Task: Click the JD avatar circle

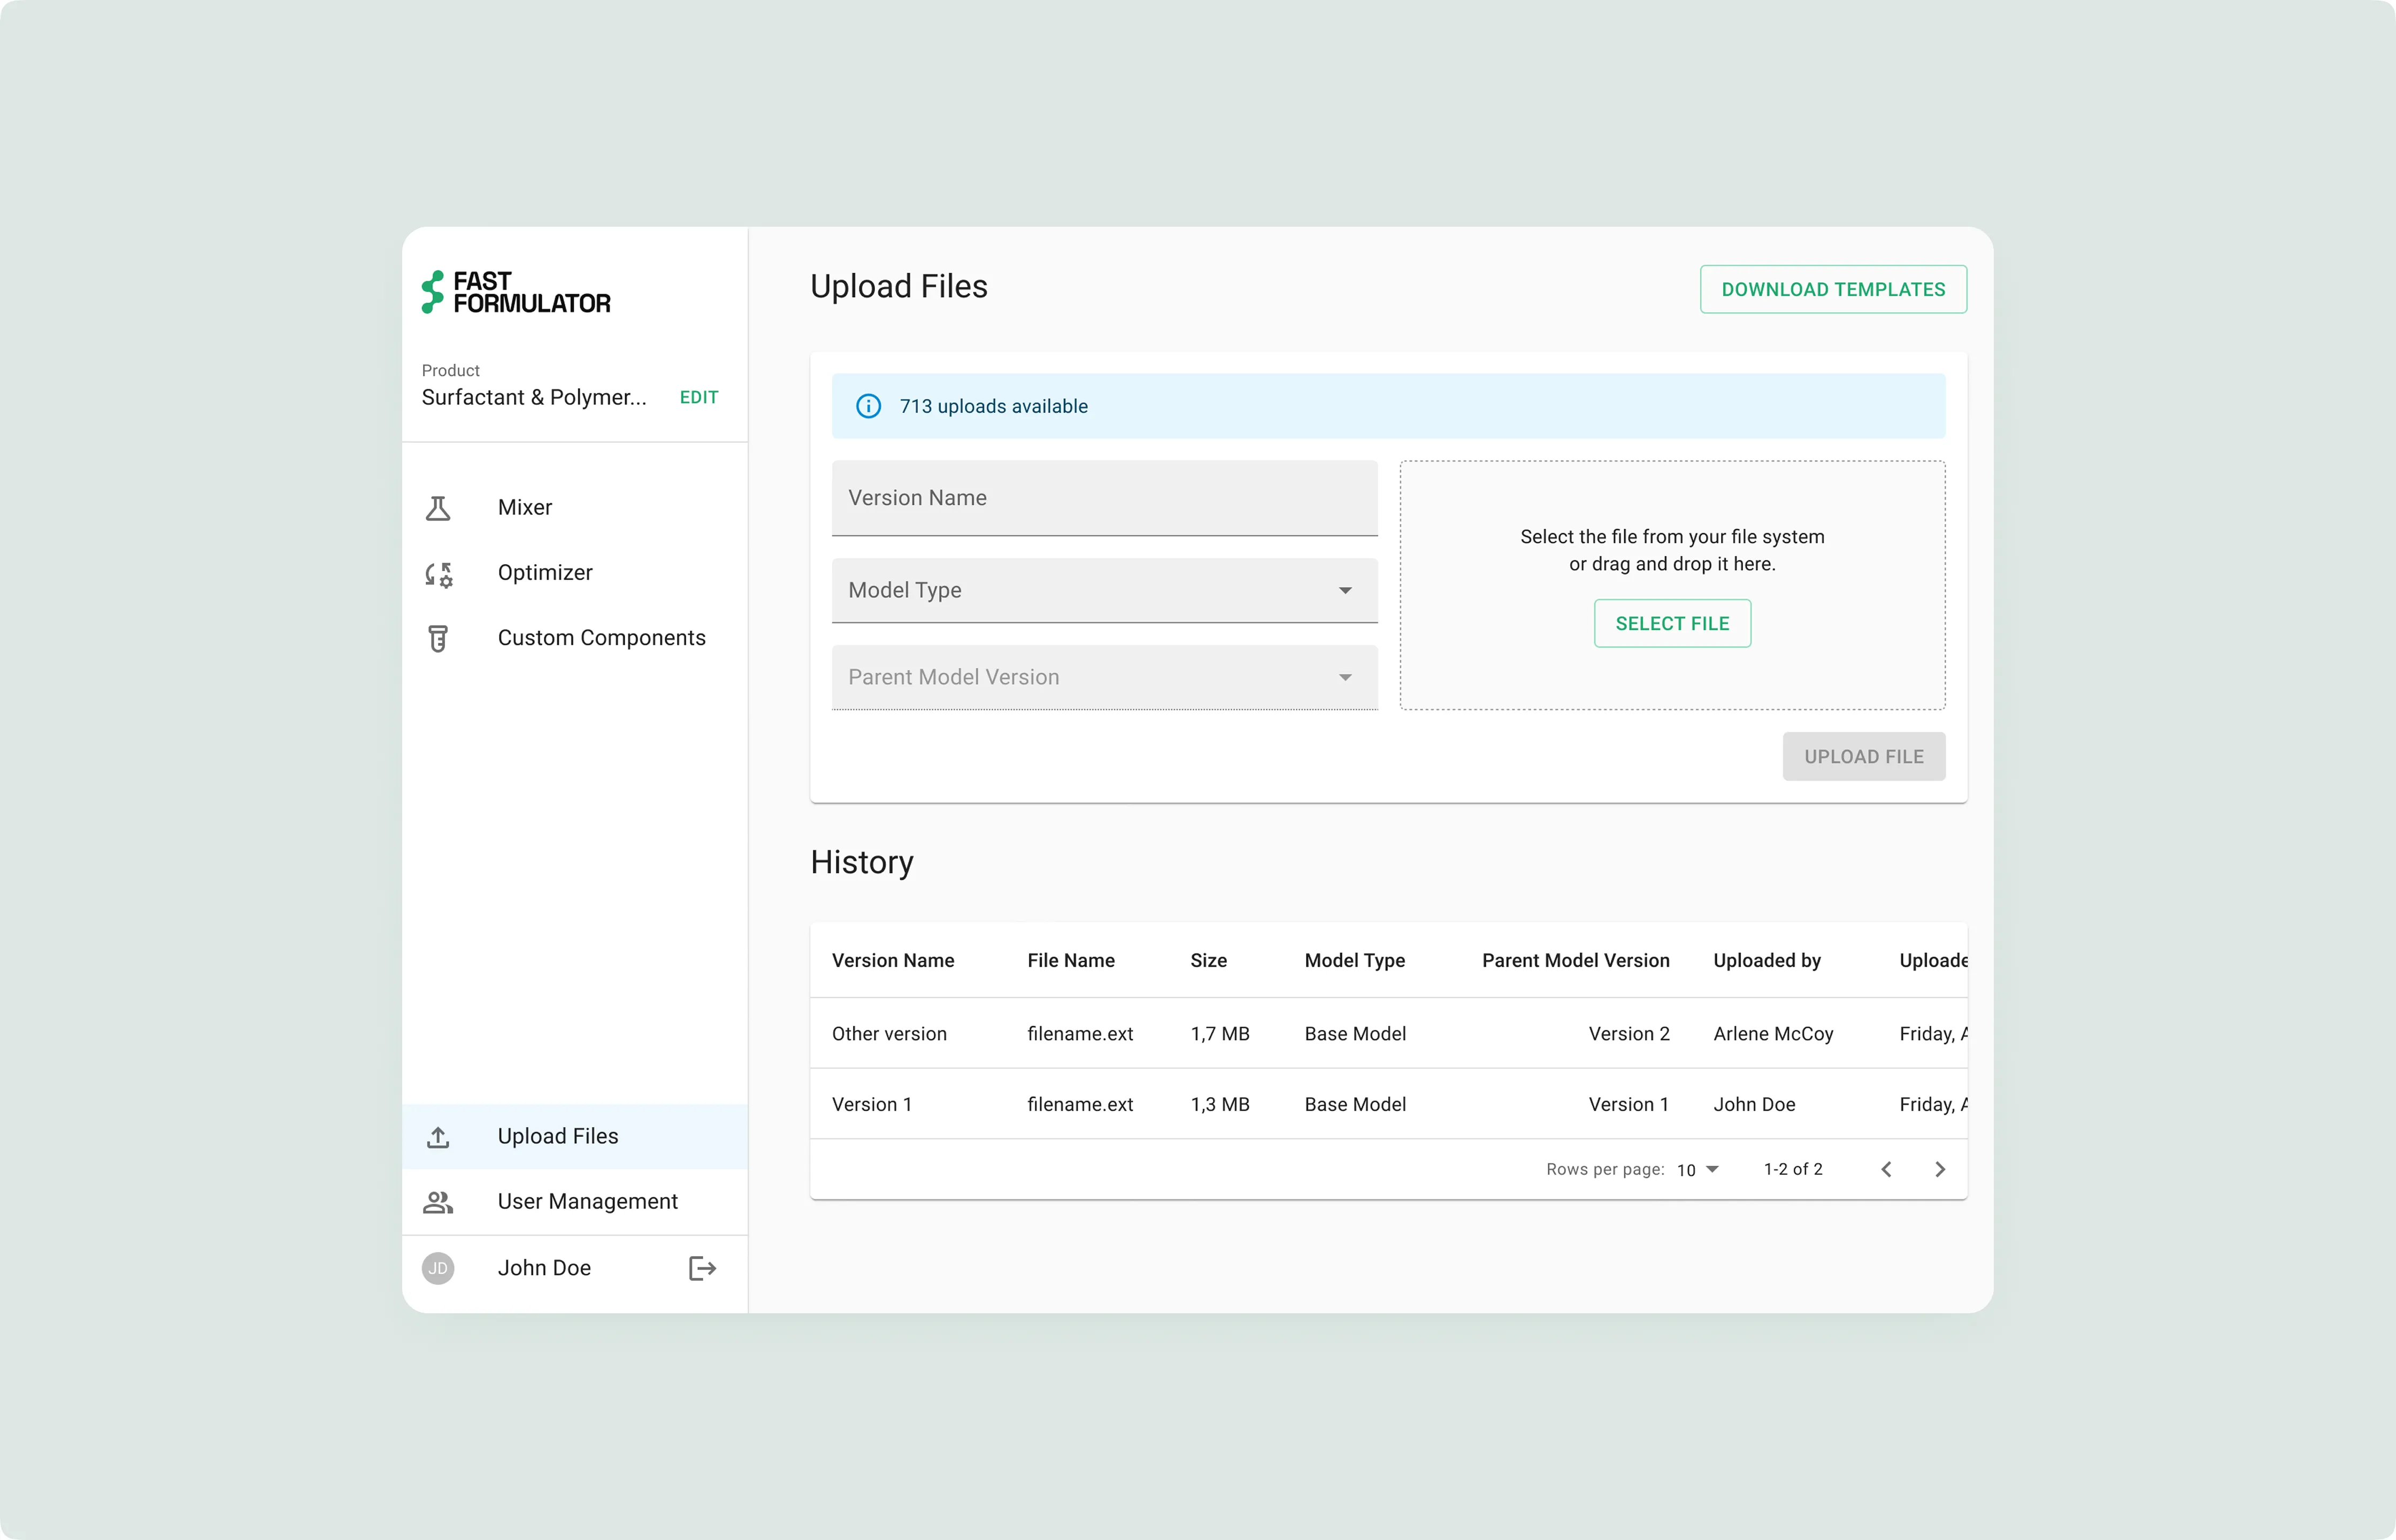Action: [x=438, y=1268]
